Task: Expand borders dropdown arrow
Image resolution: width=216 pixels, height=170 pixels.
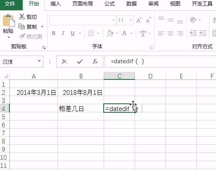Action: pyautogui.click(x=98, y=33)
